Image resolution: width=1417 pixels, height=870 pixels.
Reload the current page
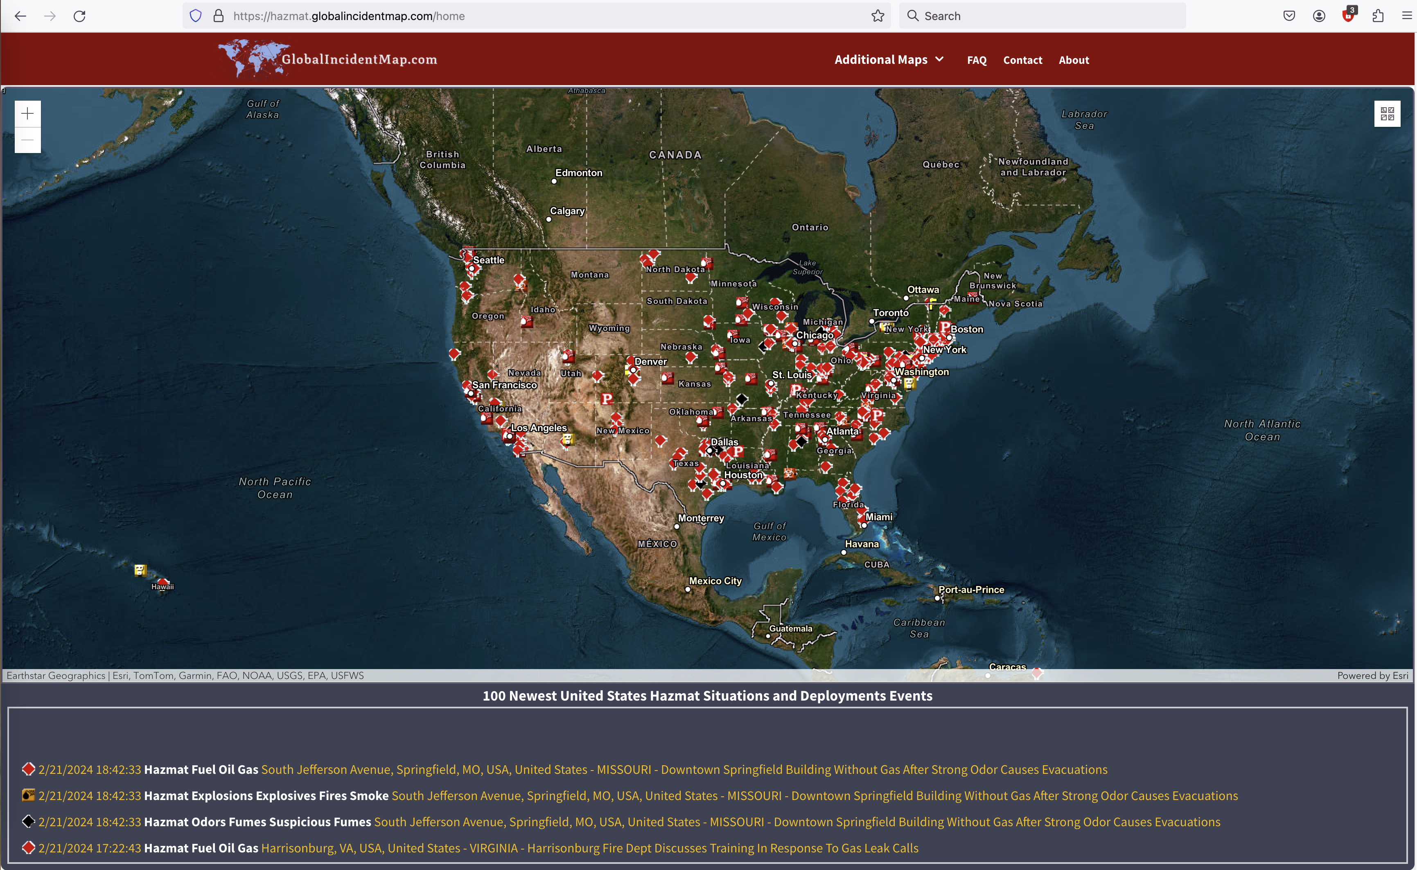[79, 16]
